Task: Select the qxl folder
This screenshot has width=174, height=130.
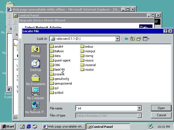Action: [54, 88]
